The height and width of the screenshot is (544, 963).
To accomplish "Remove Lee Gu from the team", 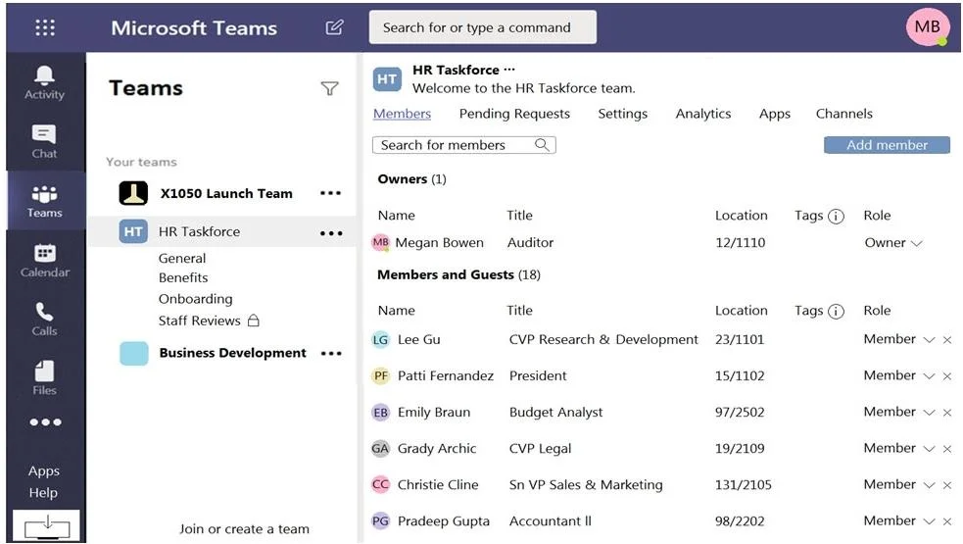I will coord(947,340).
